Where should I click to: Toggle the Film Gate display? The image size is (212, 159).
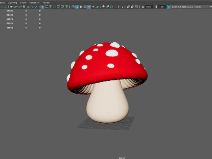click(46, 7)
